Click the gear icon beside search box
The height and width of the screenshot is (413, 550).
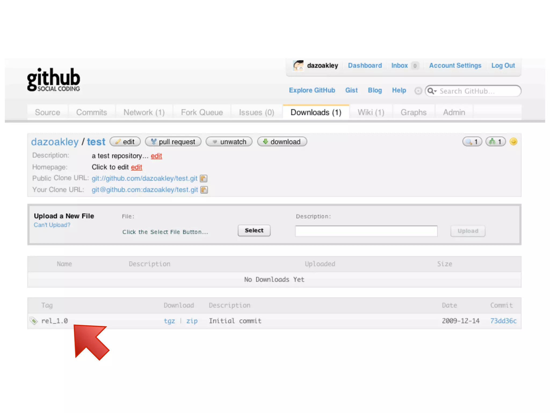(x=418, y=91)
